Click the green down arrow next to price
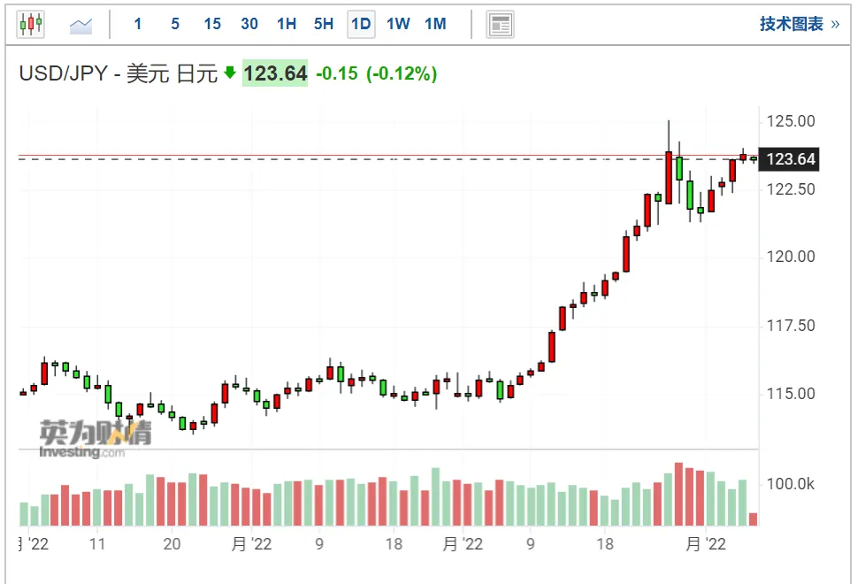 (x=230, y=73)
